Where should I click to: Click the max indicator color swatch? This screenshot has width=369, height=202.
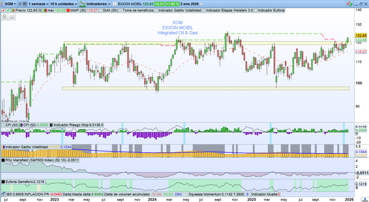[x=45, y=10]
